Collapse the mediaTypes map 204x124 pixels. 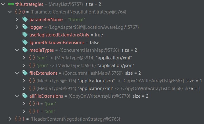(x=18, y=50)
